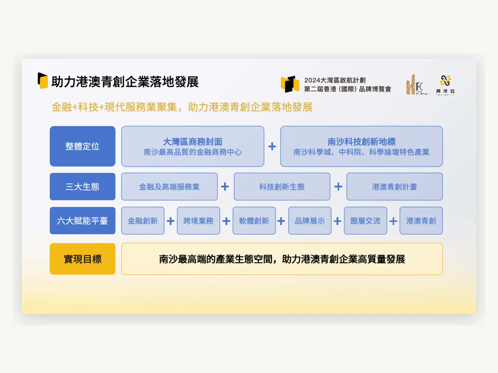Click the 軟體創新 box

coord(254,221)
